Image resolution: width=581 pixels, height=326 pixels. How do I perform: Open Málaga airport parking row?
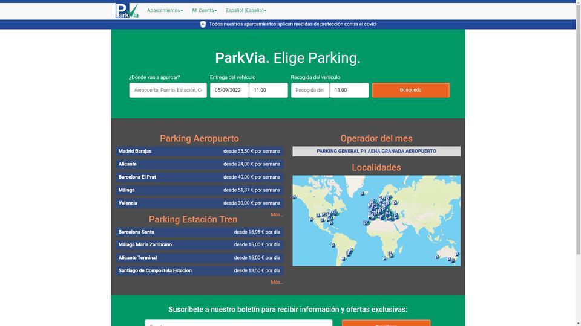(200, 190)
